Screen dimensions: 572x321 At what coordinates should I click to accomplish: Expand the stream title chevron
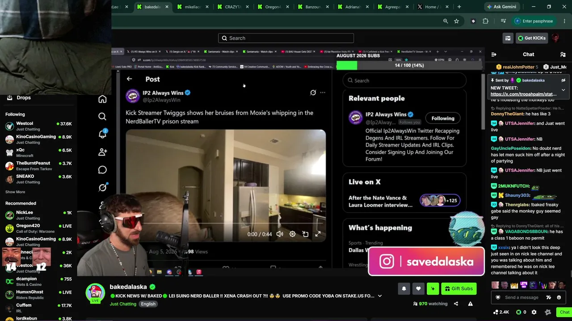click(380, 296)
